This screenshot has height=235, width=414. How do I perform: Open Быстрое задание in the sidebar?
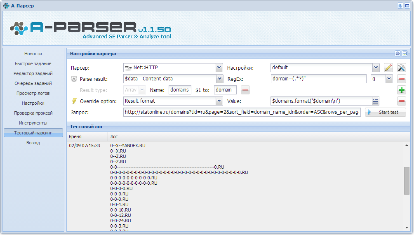(33, 63)
